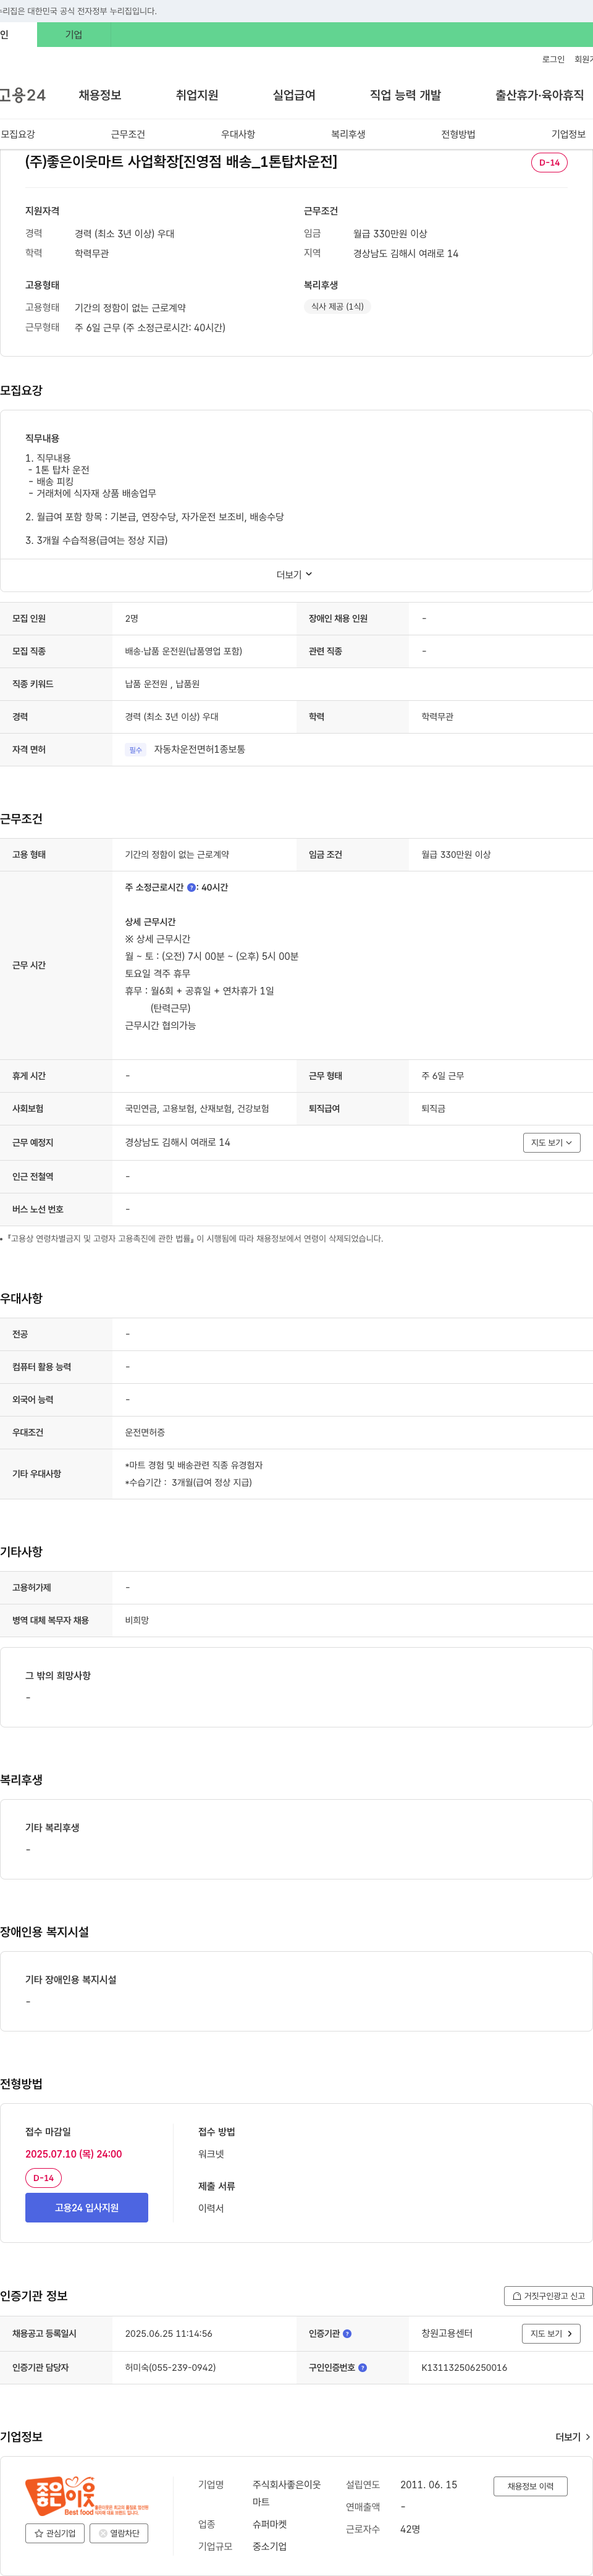This screenshot has width=593, height=2576.
Task: Switch to the 기업 tab
Action: [73, 34]
